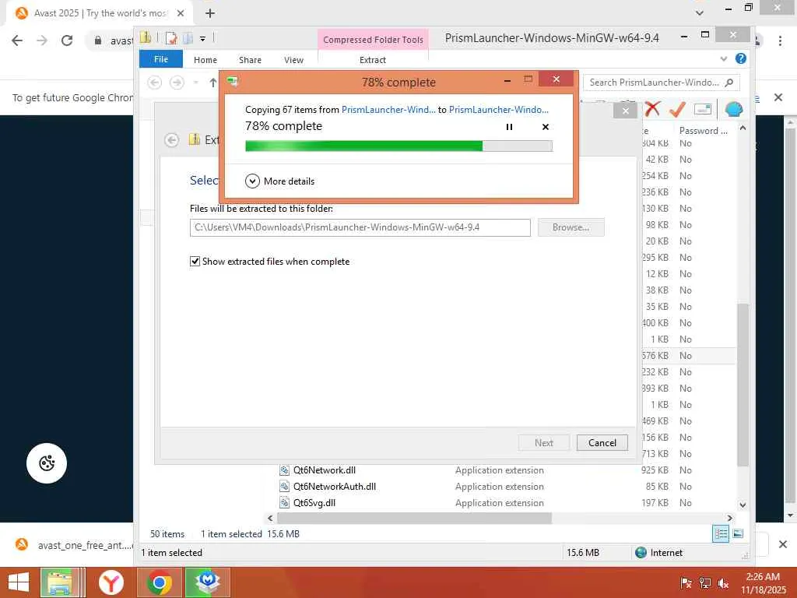Launch Yandex browser from taskbar
This screenshot has width=797, height=598.
click(x=111, y=582)
